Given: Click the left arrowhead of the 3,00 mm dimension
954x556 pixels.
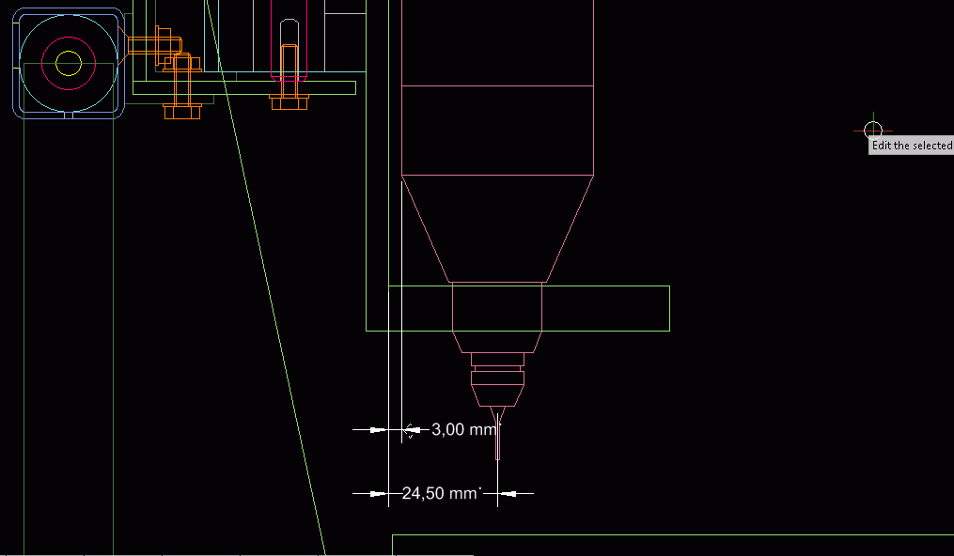Looking at the screenshot, I should tap(378, 429).
